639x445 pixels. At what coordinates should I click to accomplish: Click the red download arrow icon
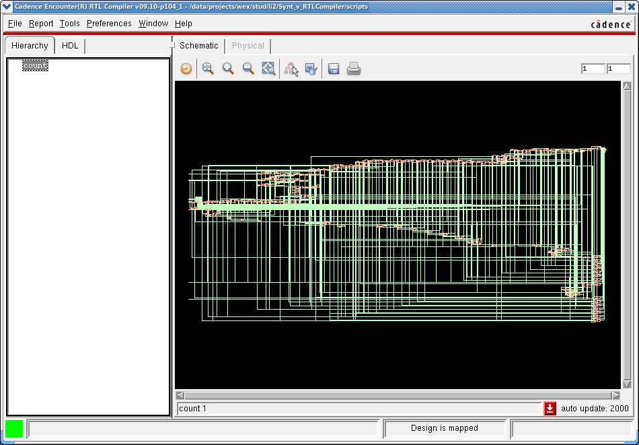[x=550, y=408]
